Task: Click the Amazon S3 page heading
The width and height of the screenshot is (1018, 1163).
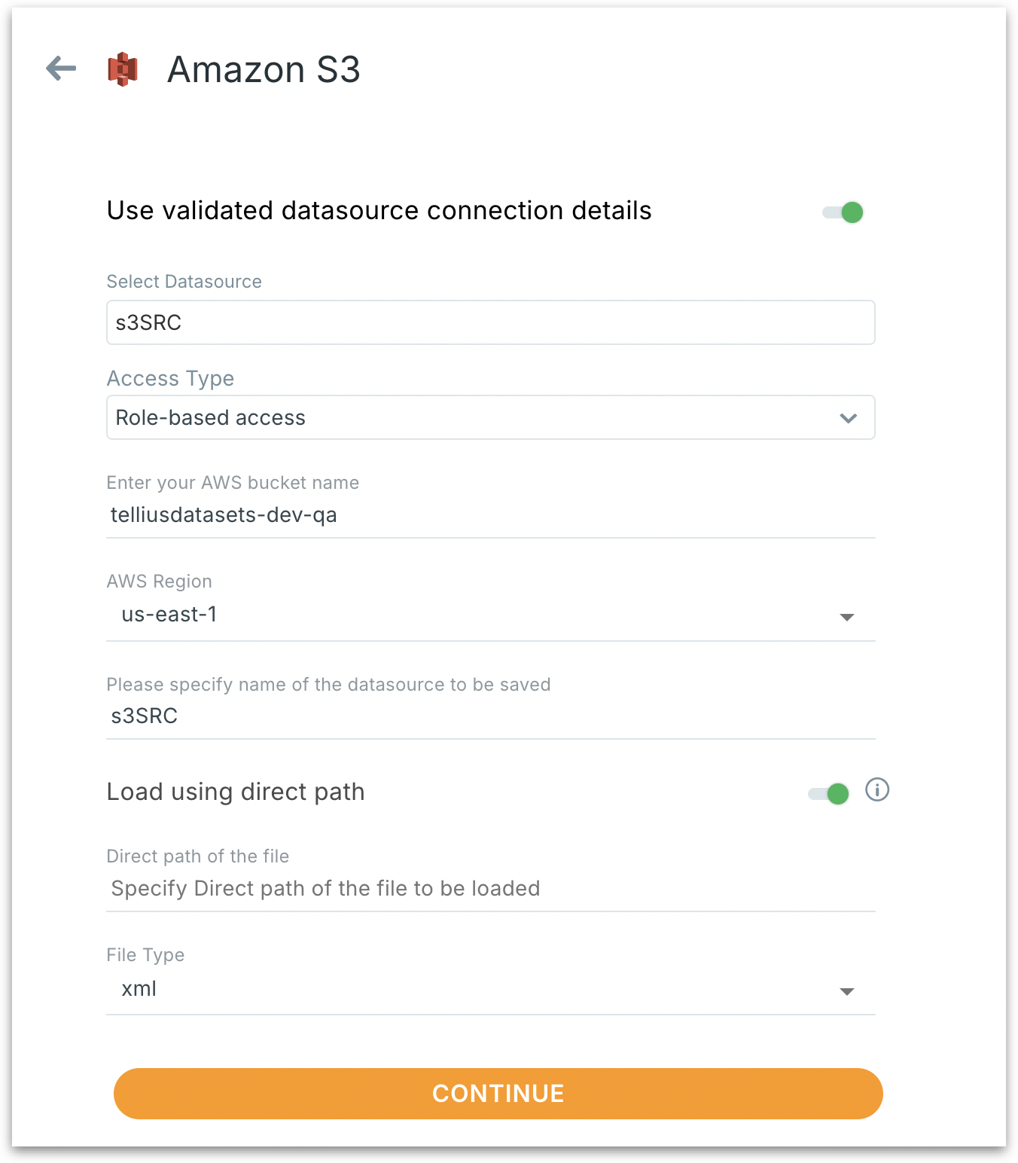Action: pos(264,69)
